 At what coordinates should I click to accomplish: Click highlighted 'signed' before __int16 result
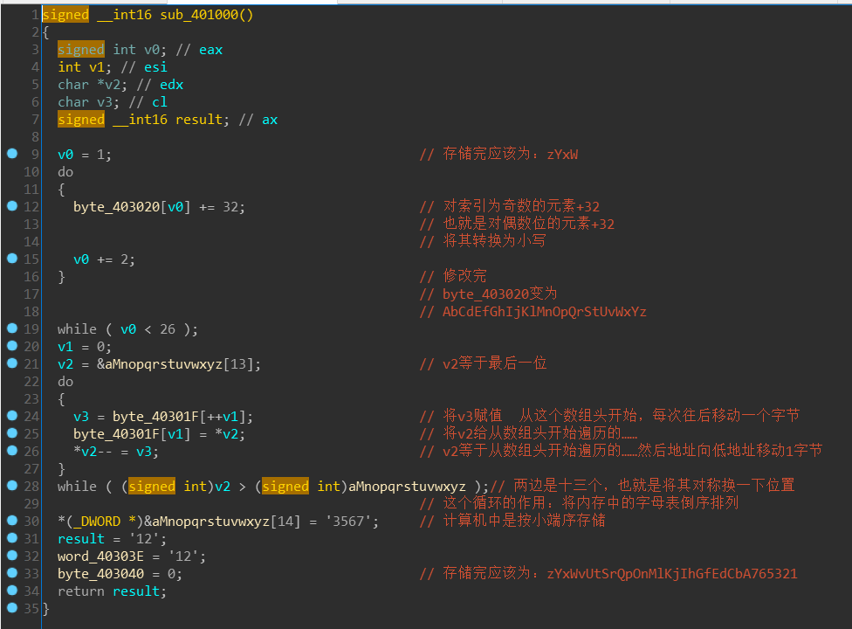coord(81,120)
